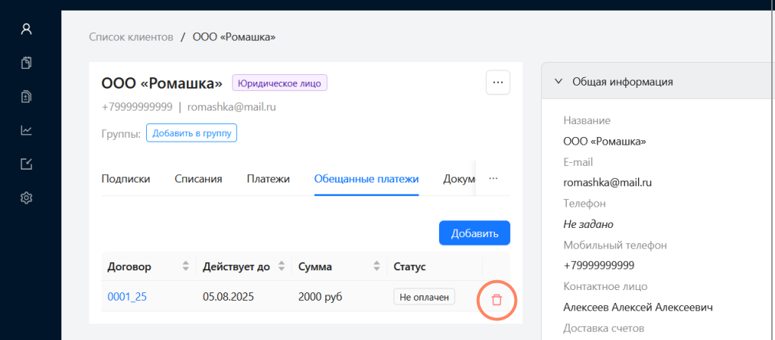Click the Добавить в группу button
The width and height of the screenshot is (775, 340).
[191, 133]
